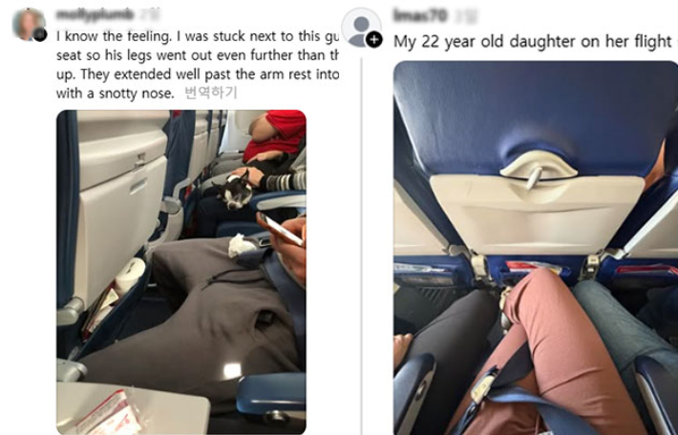This screenshot has height=435, width=678.
Task: Translate the comment via 번역하기
Action: pyautogui.click(x=211, y=93)
